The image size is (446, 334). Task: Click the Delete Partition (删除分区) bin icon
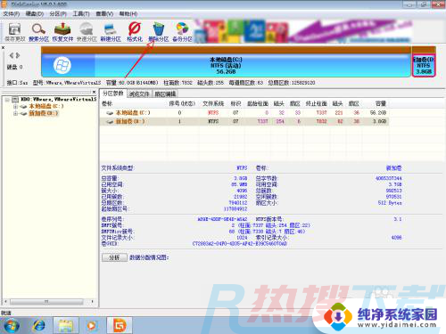159,32
